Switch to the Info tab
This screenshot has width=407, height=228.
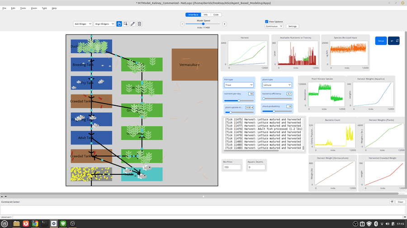coord(206,15)
